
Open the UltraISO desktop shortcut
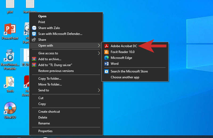pyautogui.click(x=10, y=108)
